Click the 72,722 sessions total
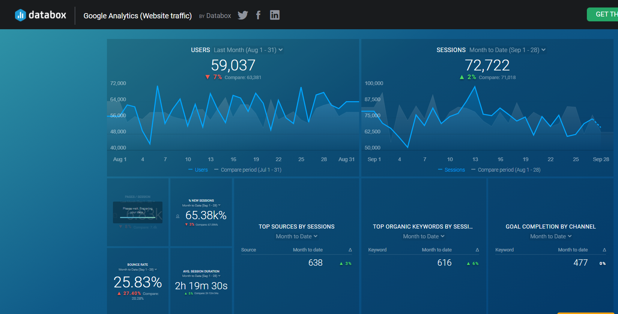 point(487,65)
